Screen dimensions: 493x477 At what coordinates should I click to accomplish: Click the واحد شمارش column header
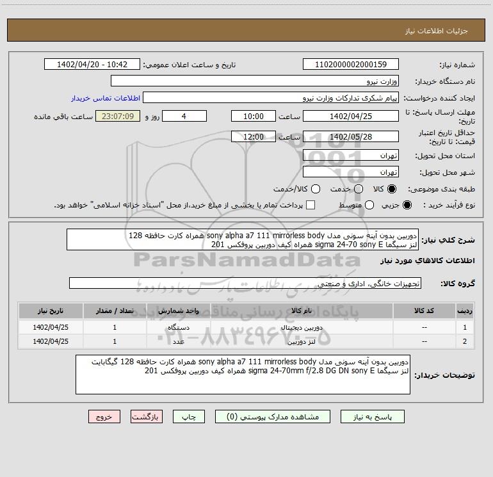[x=178, y=311]
